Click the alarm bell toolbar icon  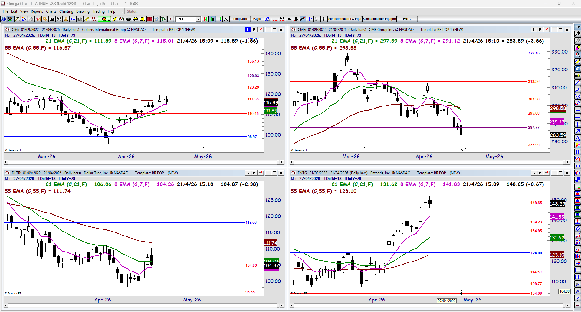coord(66,19)
